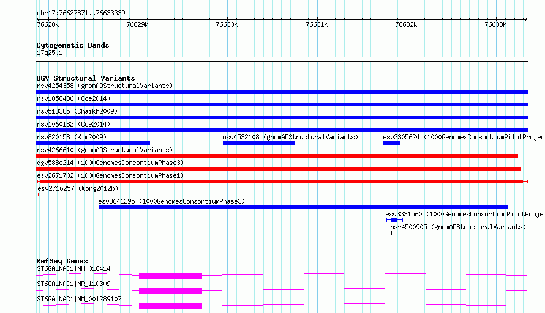Open the nsv4254358 (gnomADStructuralVariants) label

pyautogui.click(x=105, y=86)
